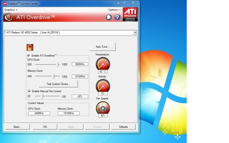Screen dimensions: 229x143
Task: Open the Help question mark icon
Action: pos(117,17)
